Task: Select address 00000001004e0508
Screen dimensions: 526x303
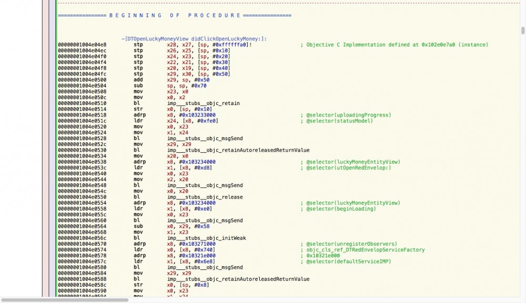Action: 82,91
